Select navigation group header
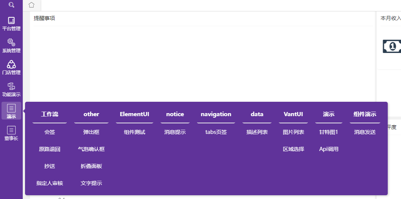 pyautogui.click(x=216, y=114)
